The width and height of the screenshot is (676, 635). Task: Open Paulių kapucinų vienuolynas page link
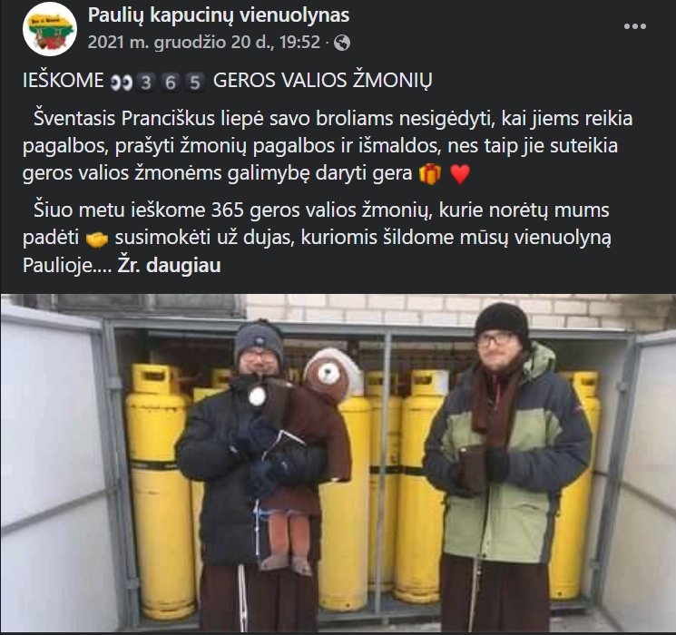tap(218, 15)
